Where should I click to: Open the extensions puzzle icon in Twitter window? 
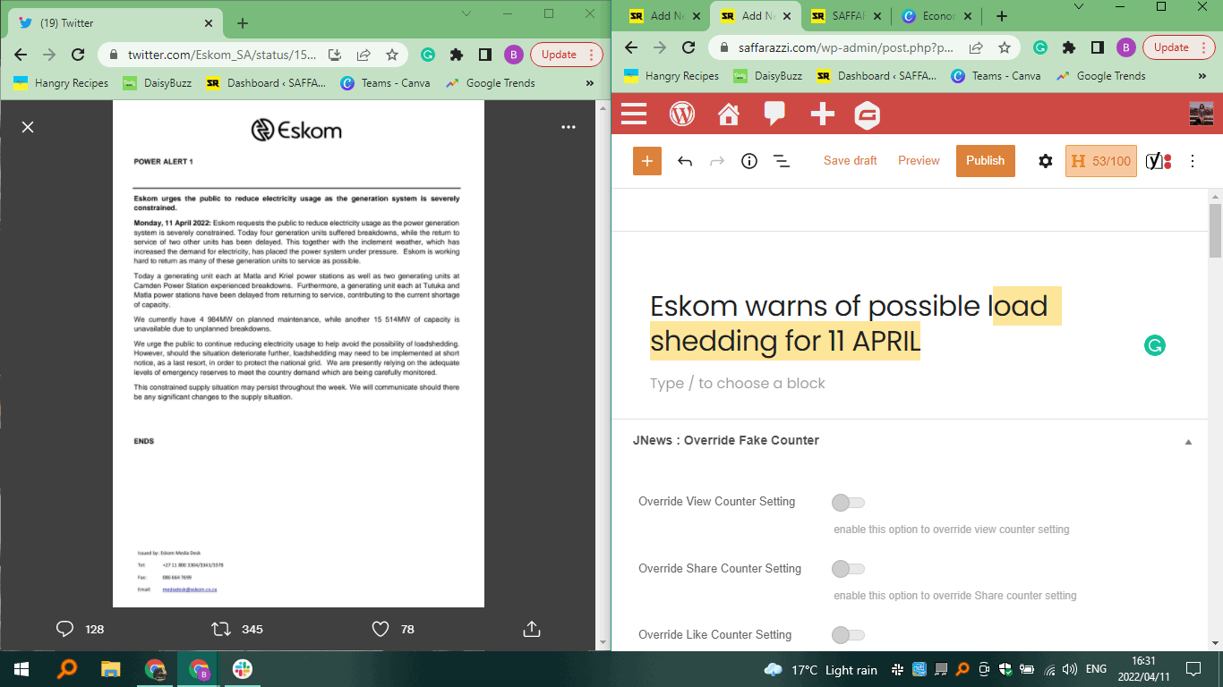pos(457,55)
